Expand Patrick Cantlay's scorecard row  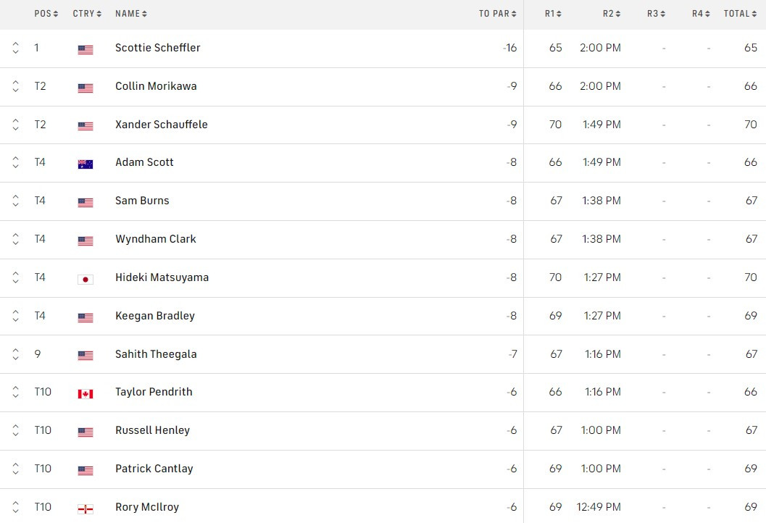(15, 469)
